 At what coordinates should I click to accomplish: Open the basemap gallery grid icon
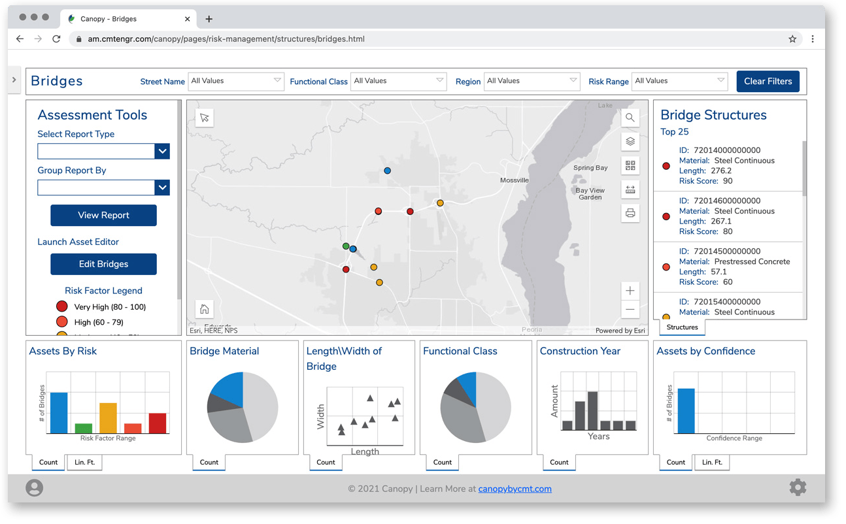pos(630,166)
